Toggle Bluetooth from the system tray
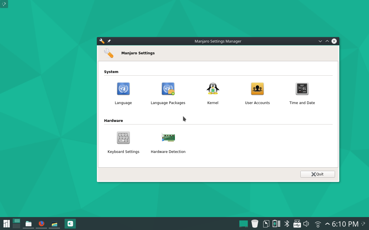Screen dimensions: 369x230 pos(287,223)
